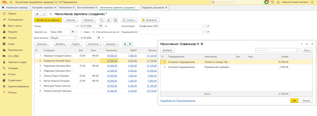The image size is (317, 116).
Task: Show Дт/Кт postings icon
Action: click(102, 20)
